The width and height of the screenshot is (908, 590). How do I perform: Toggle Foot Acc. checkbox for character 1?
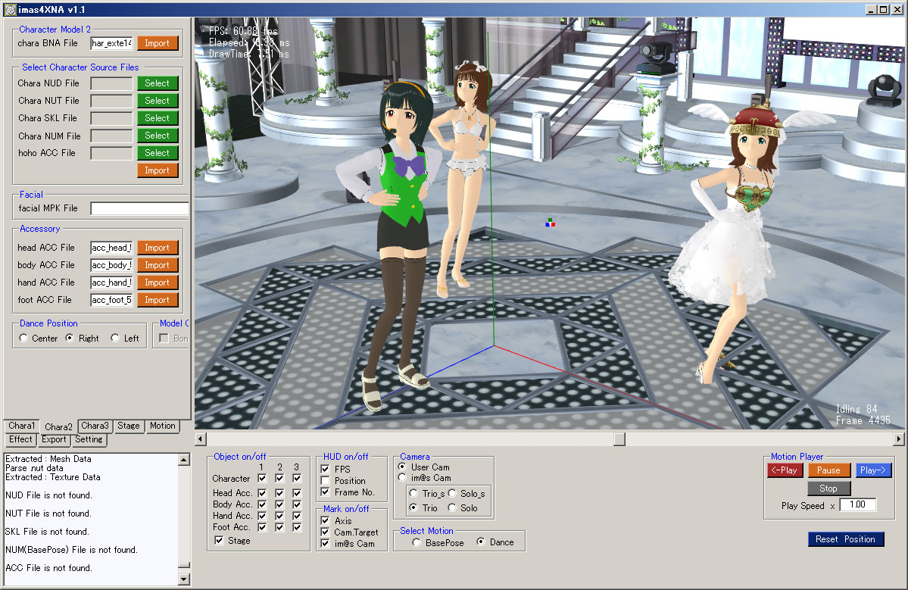[262, 527]
